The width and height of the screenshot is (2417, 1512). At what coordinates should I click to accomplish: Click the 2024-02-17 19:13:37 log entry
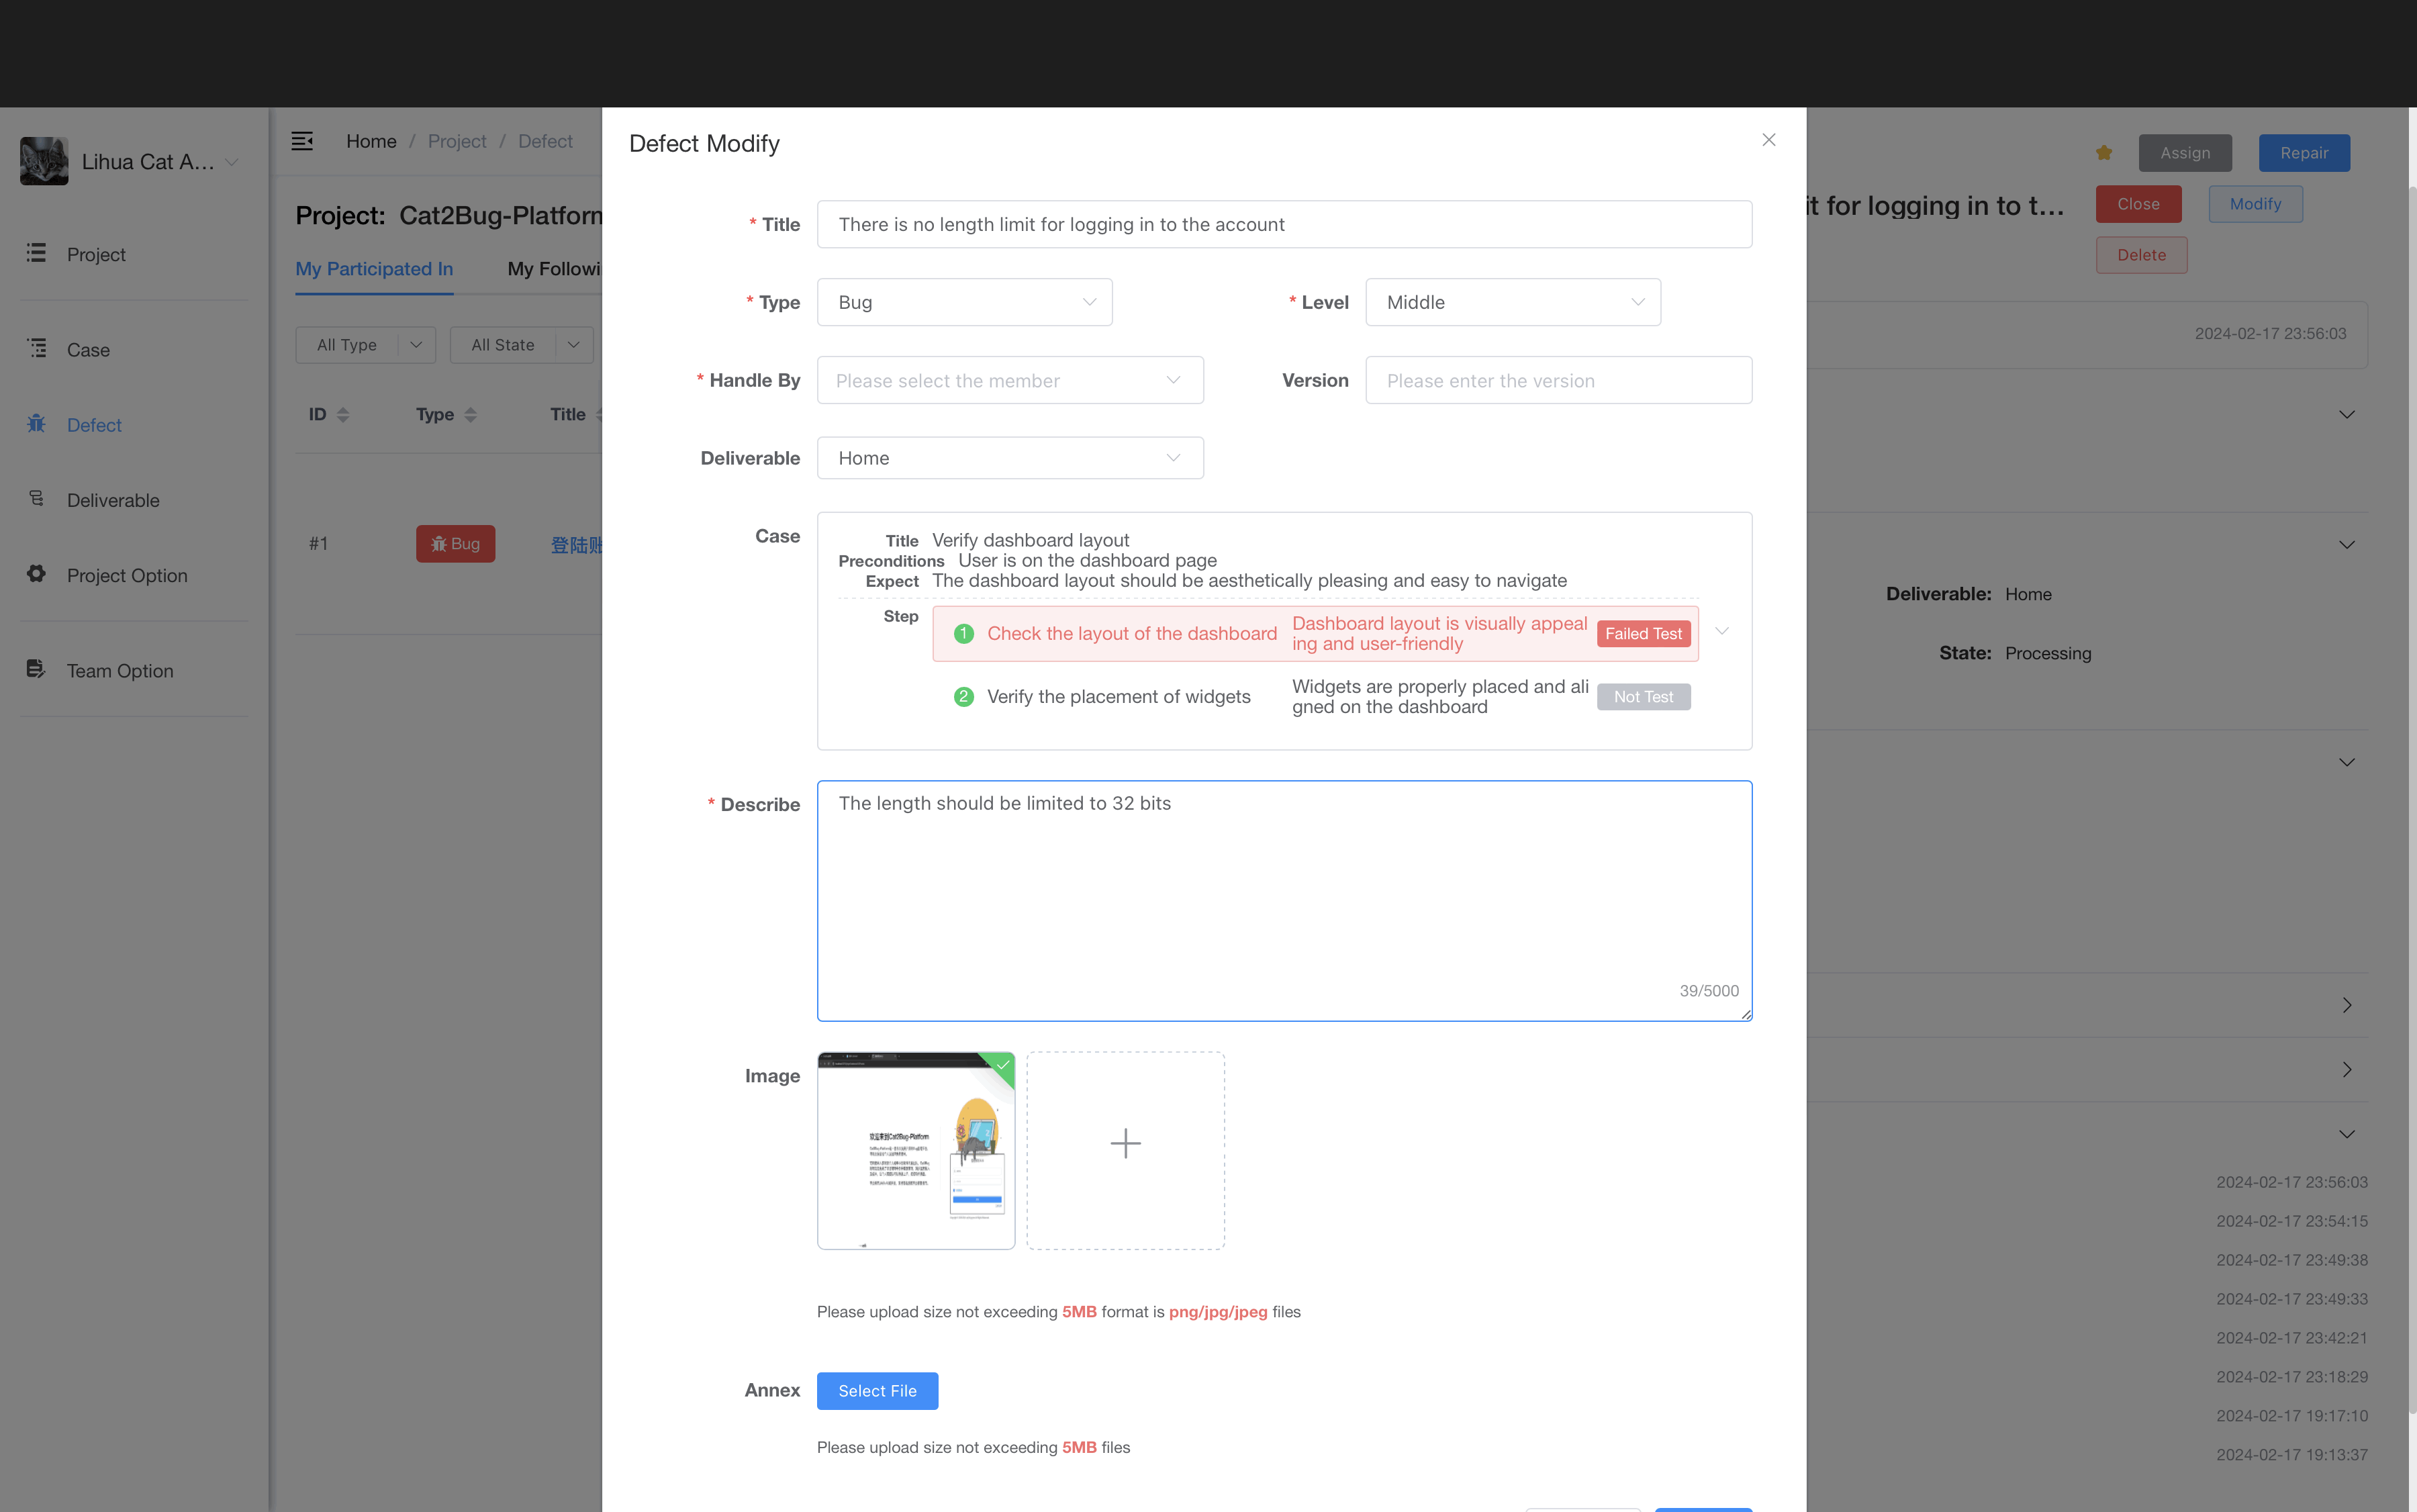(2291, 1455)
